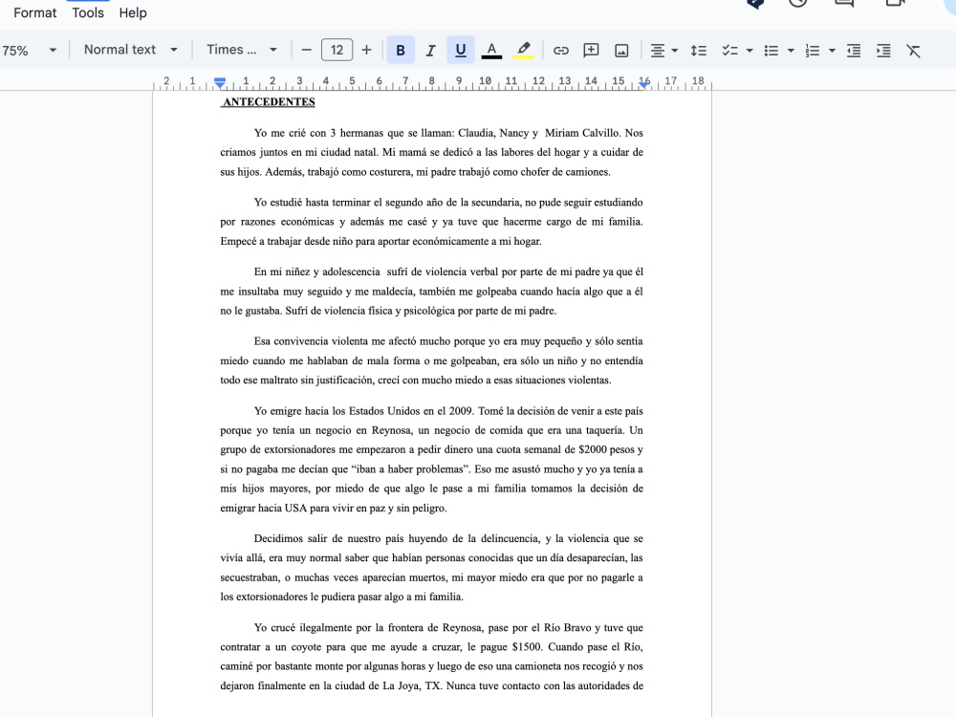This screenshot has width=956, height=717.
Task: Click the decrease indent icon
Action: point(854,50)
